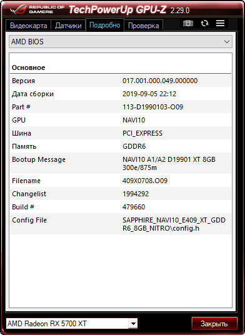Click the Republic of Gamers logo

point(37,9)
